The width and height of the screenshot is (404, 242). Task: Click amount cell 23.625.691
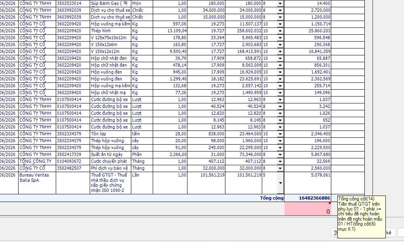click(244, 79)
